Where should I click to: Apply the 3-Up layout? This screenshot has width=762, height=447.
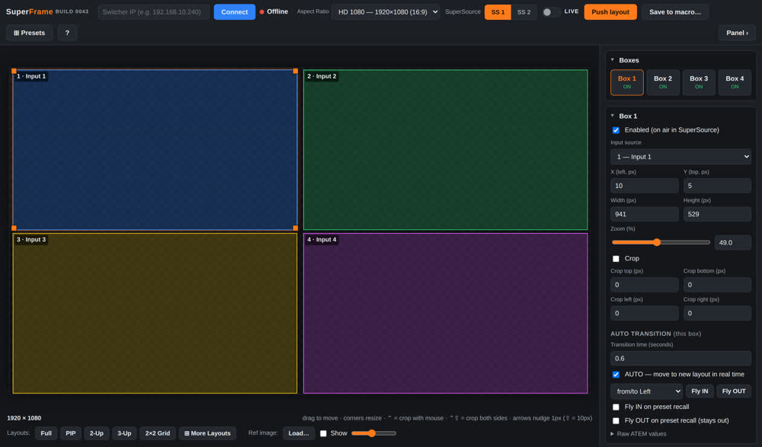pos(124,433)
